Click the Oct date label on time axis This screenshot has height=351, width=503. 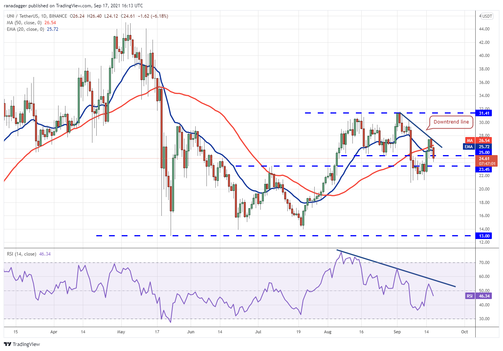[x=464, y=331]
